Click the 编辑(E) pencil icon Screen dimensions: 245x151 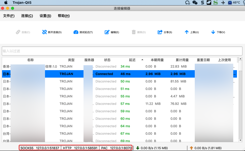tap(107, 32)
